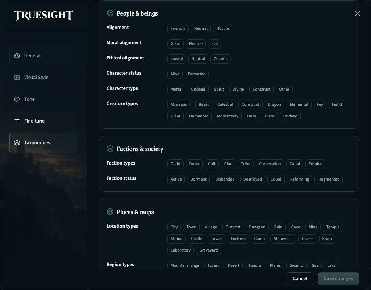This screenshot has width=371, height=290.
Task: Select the Graveyard location type tag
Action: [x=208, y=250]
